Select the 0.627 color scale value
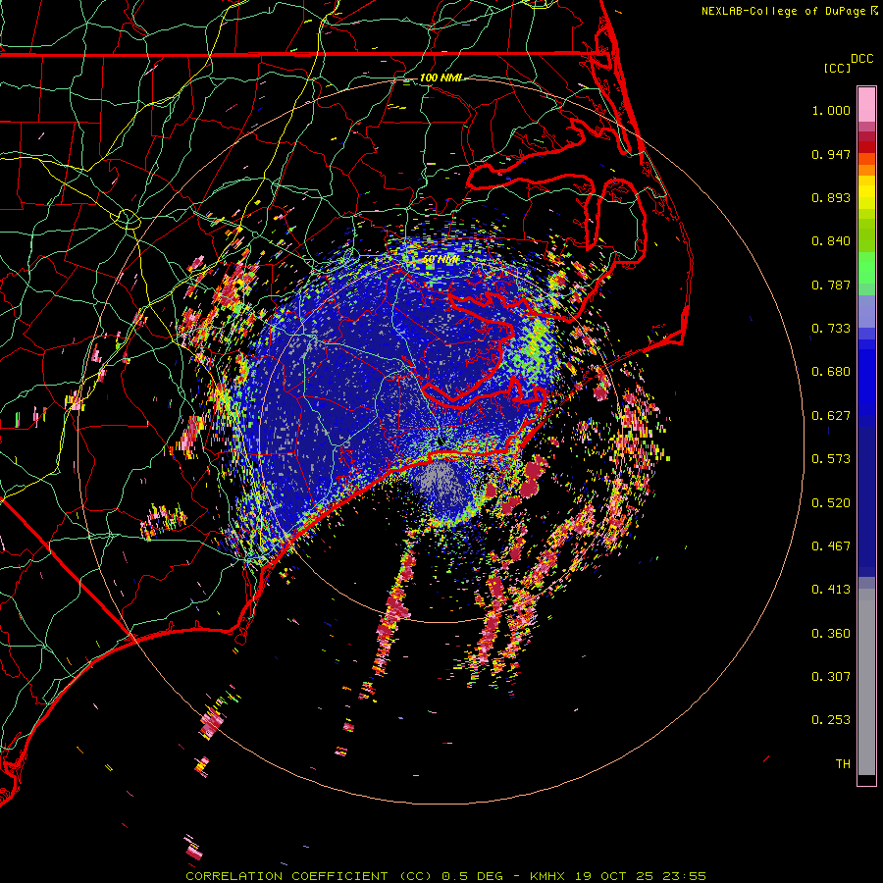 tap(831, 416)
